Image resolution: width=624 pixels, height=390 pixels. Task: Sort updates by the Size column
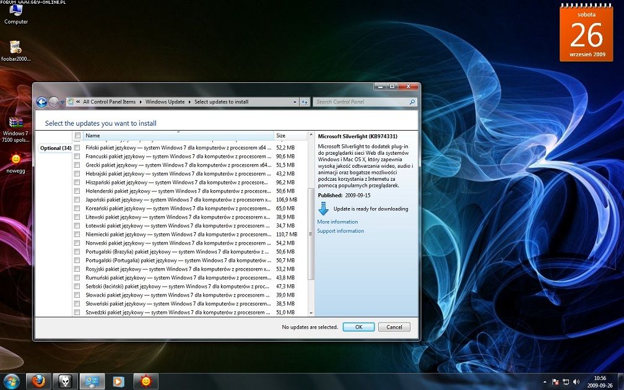point(290,136)
